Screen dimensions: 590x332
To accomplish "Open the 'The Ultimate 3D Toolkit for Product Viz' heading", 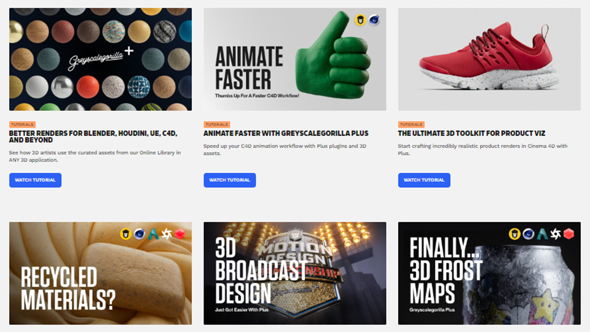I will pos(471,133).
